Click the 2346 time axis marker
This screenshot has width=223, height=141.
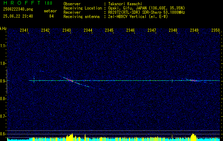tap(130, 30)
